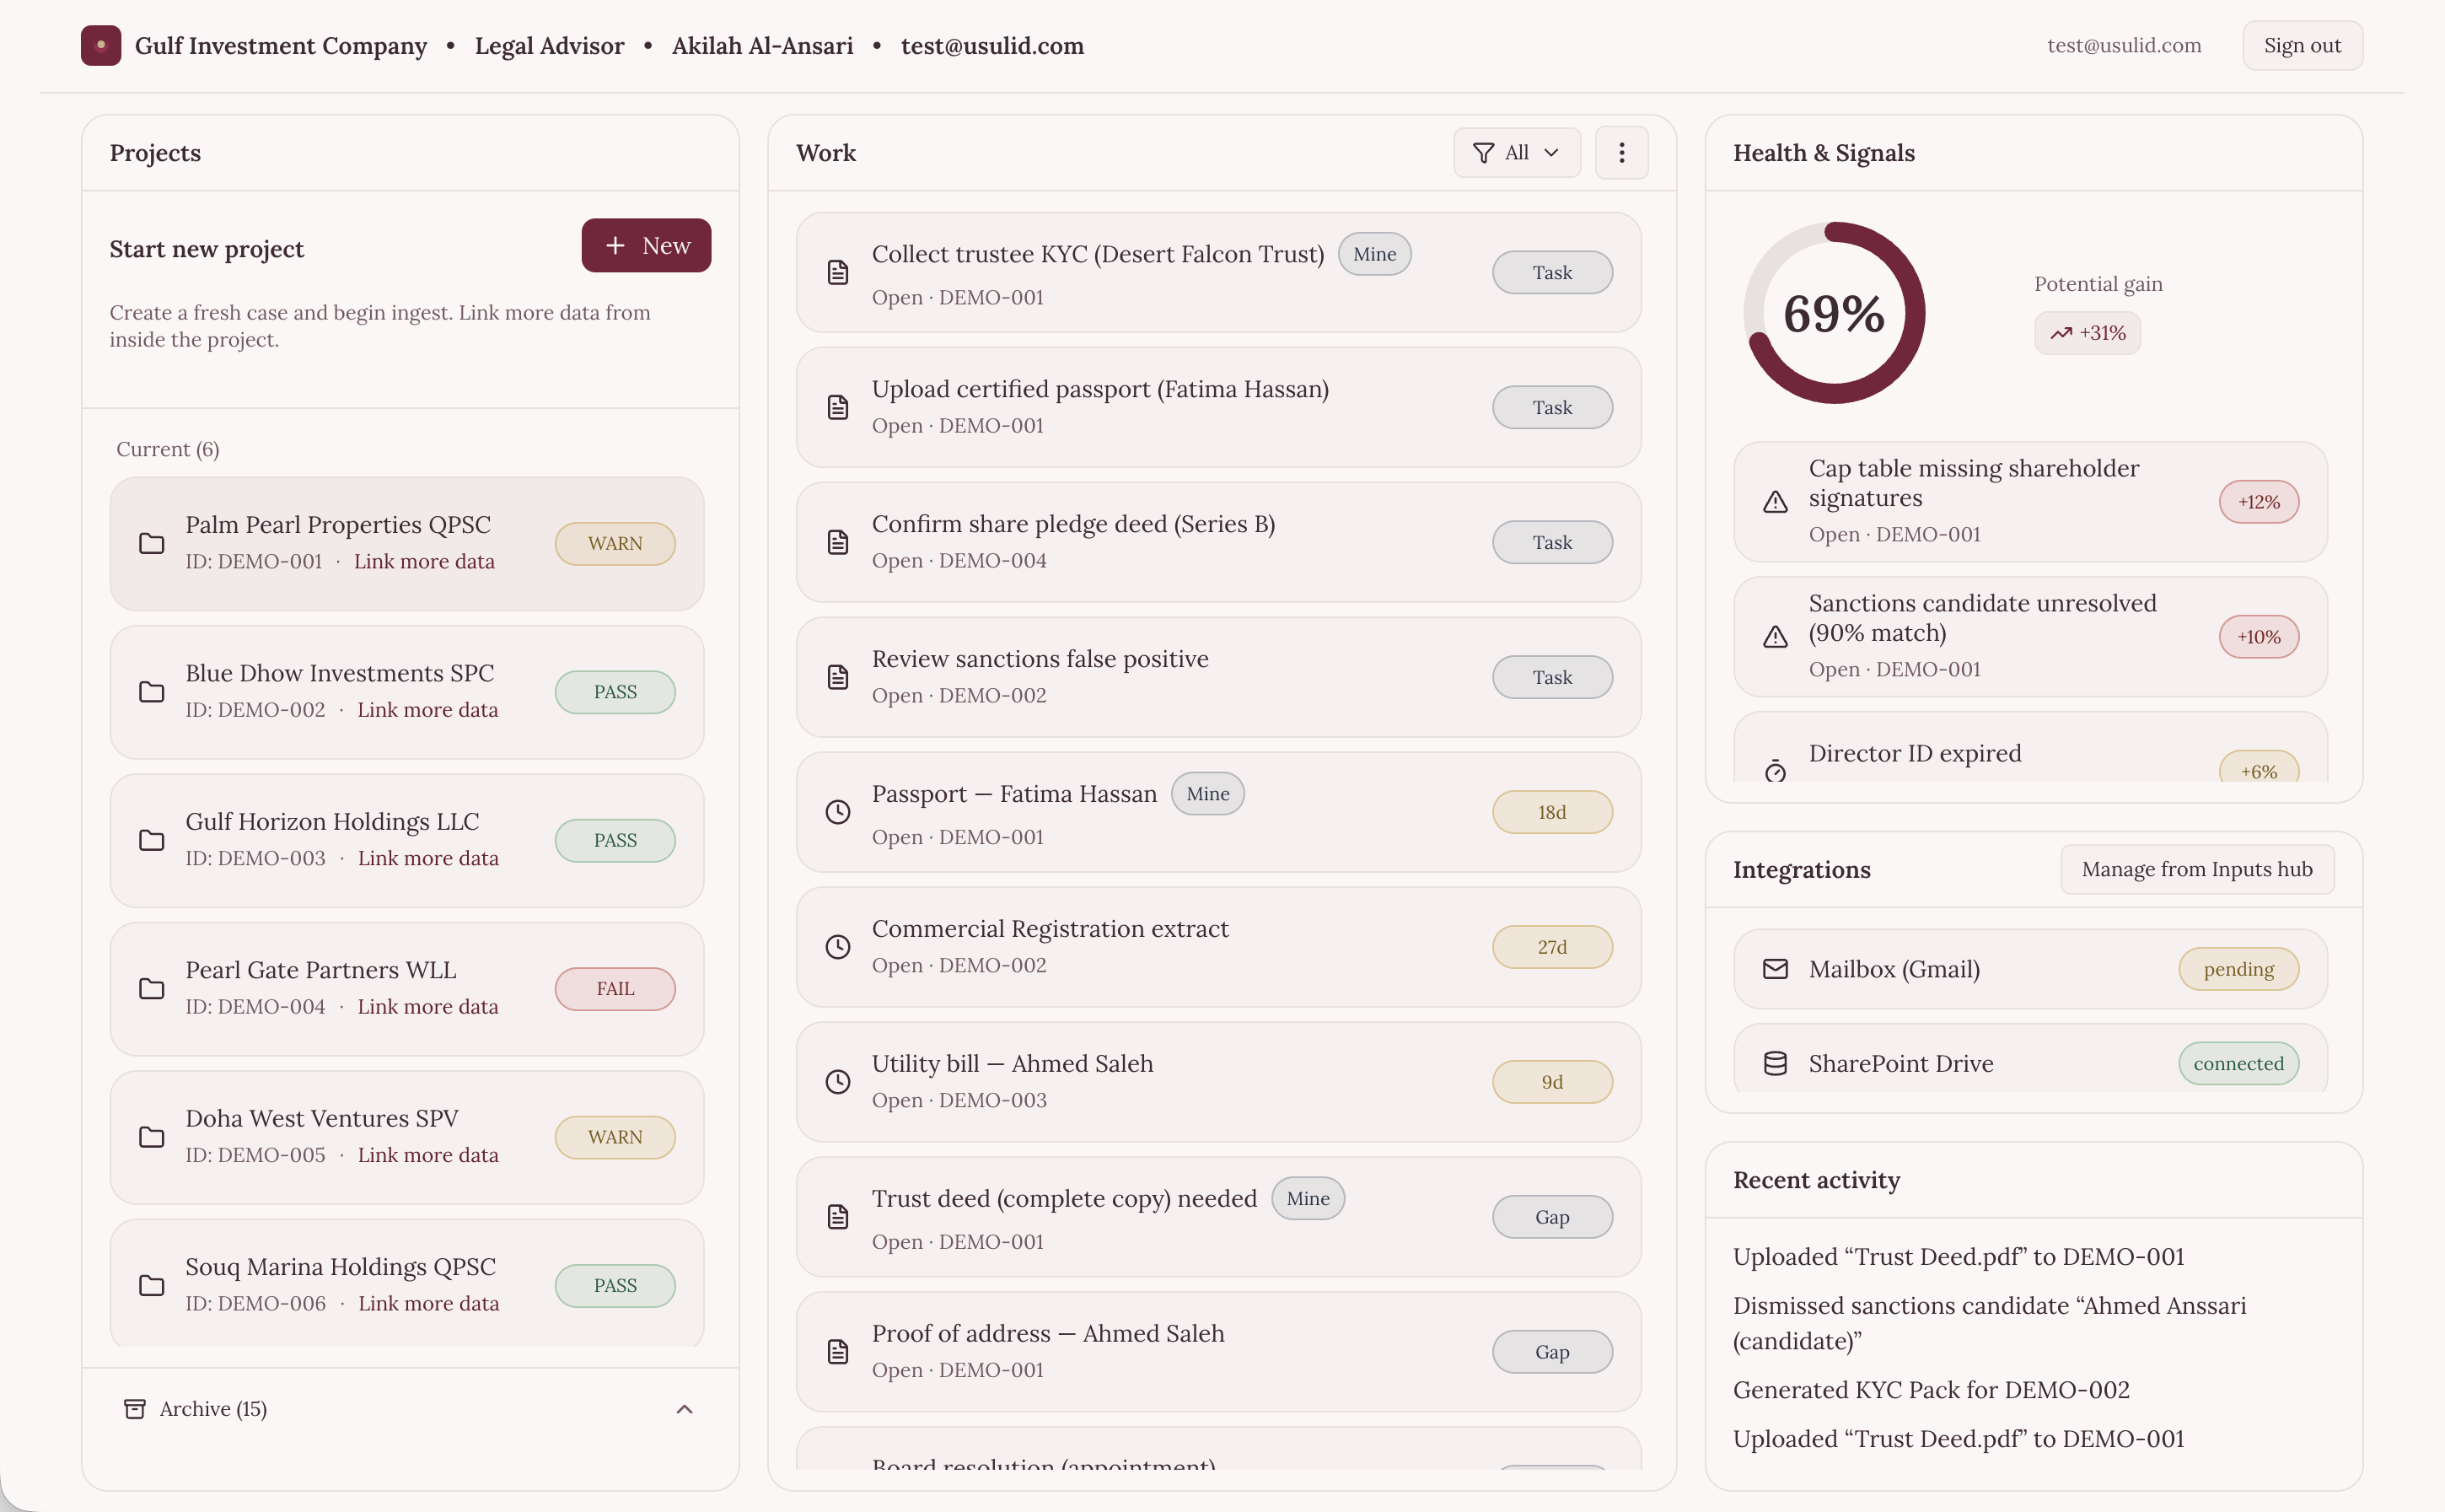Select the Blue Dhow Investments SPC project
Image resolution: width=2445 pixels, height=1512 pixels.
pos(340,674)
